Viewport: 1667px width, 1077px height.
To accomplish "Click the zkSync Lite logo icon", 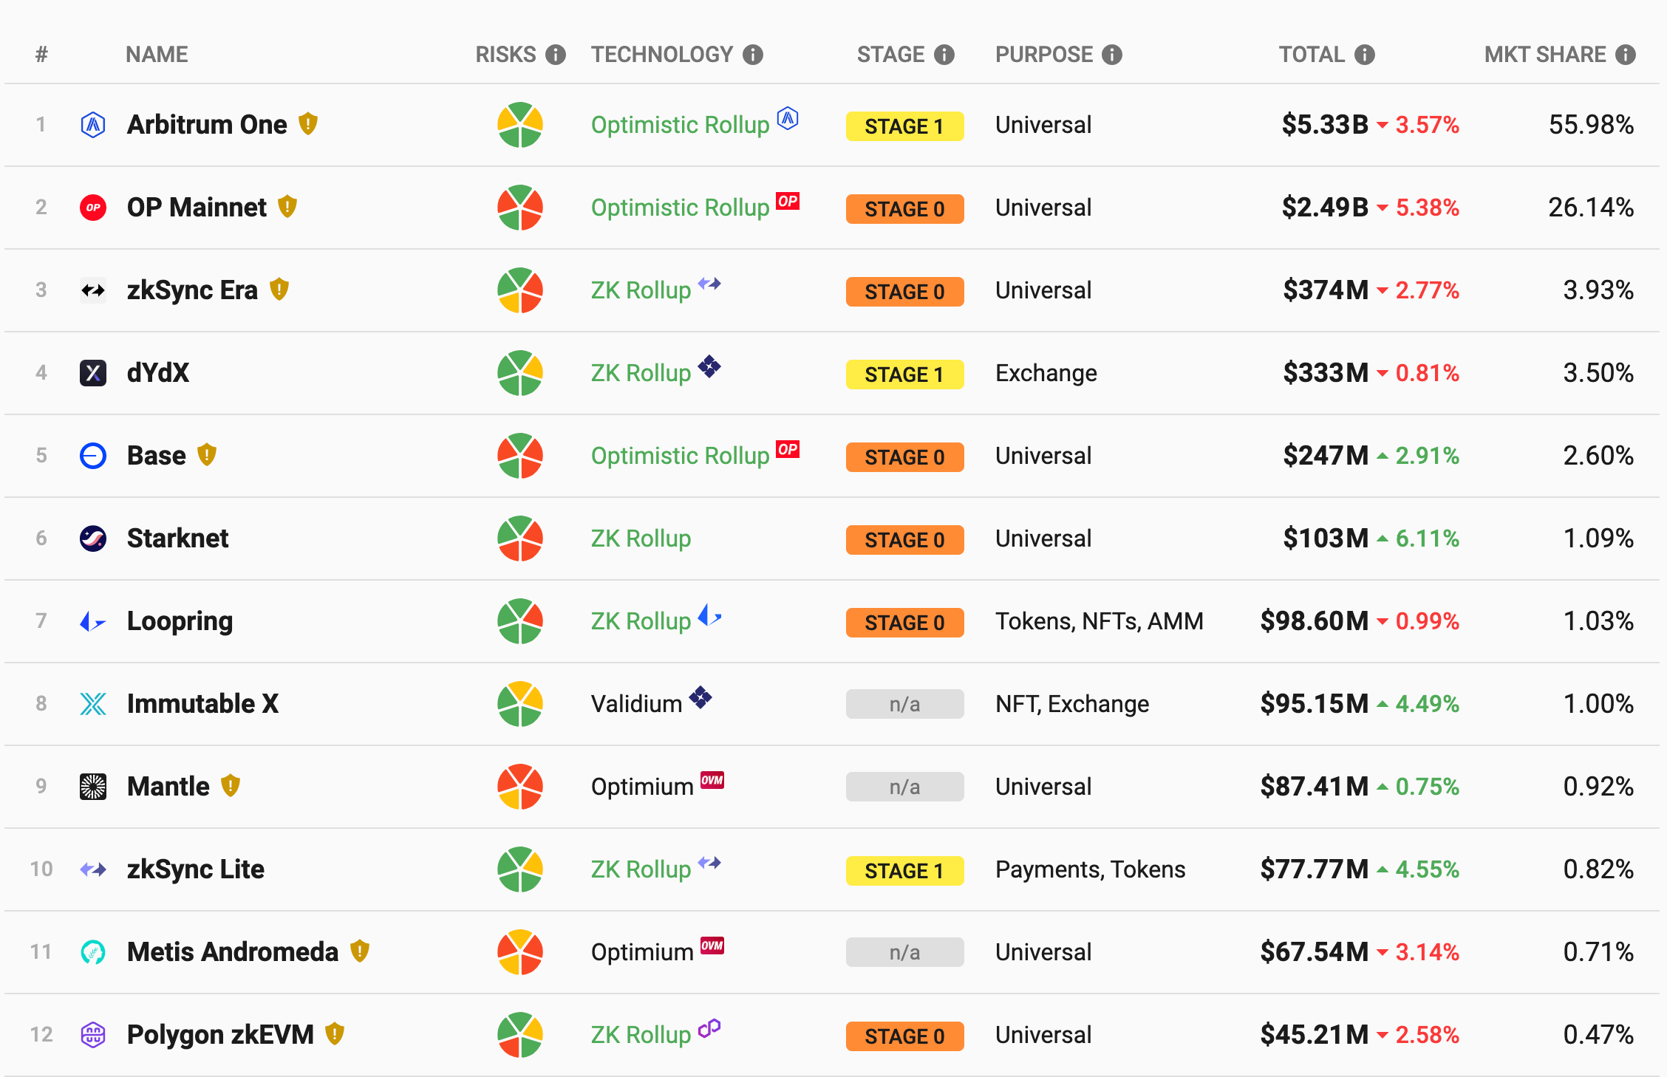I will [93, 869].
